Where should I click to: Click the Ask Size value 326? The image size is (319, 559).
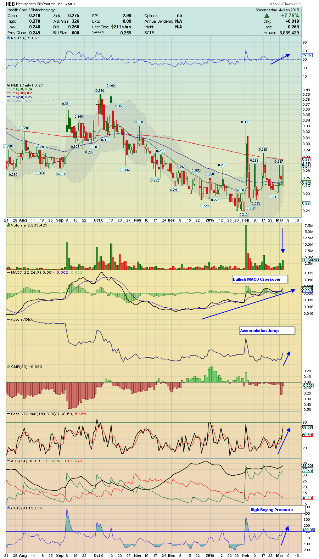[x=75, y=21]
